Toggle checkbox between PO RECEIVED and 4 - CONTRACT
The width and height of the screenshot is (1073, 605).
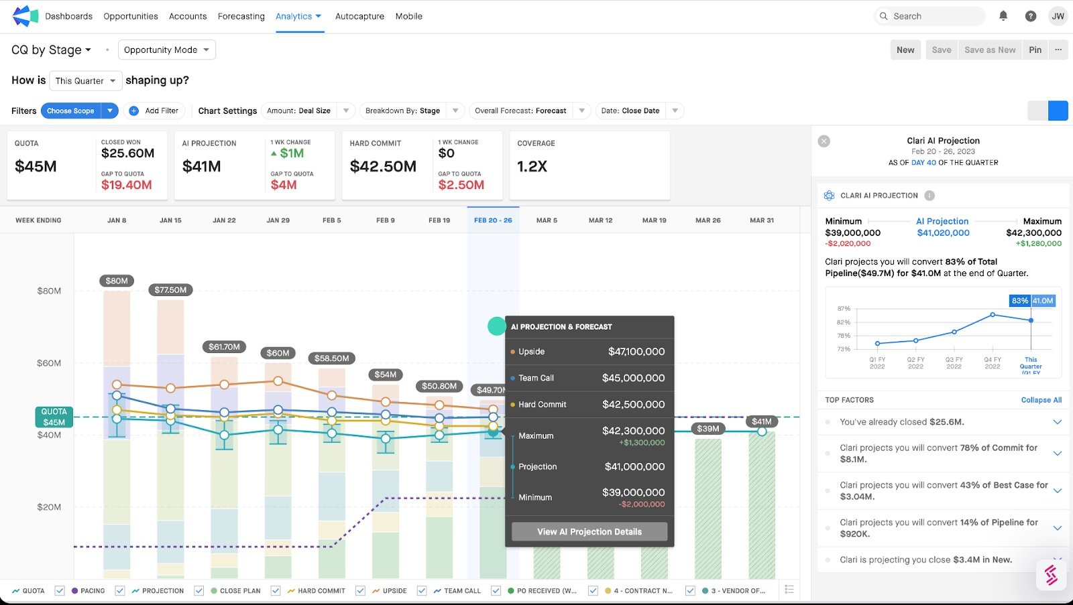coord(593,590)
